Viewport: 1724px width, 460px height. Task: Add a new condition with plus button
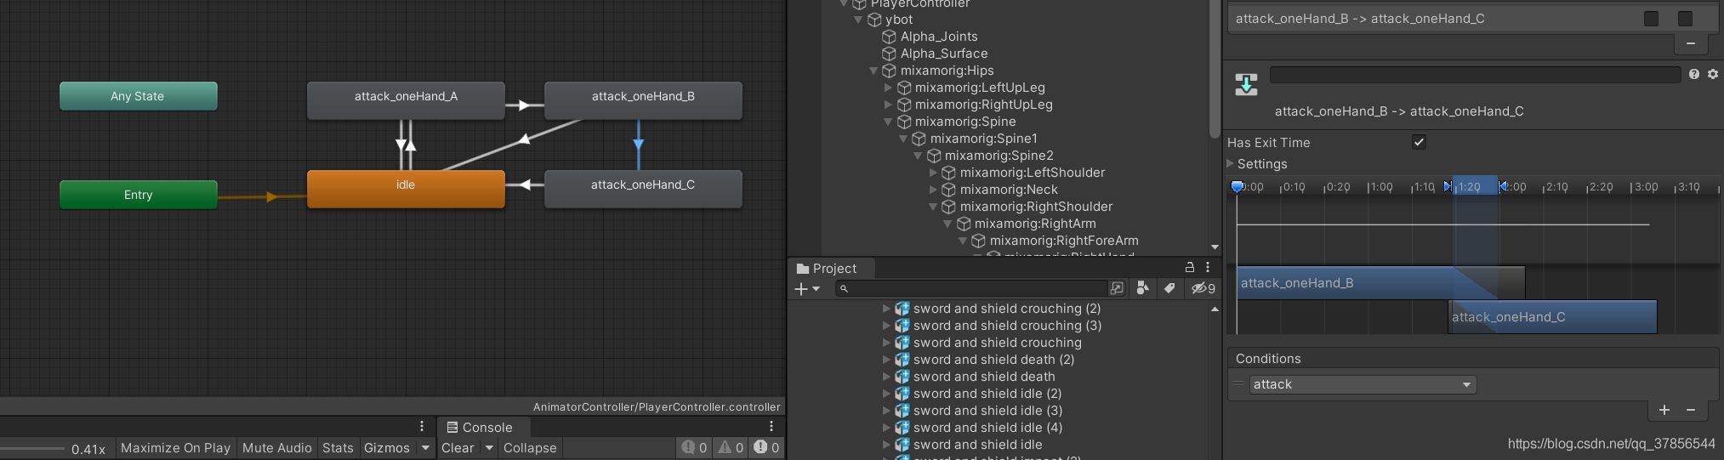(1664, 410)
